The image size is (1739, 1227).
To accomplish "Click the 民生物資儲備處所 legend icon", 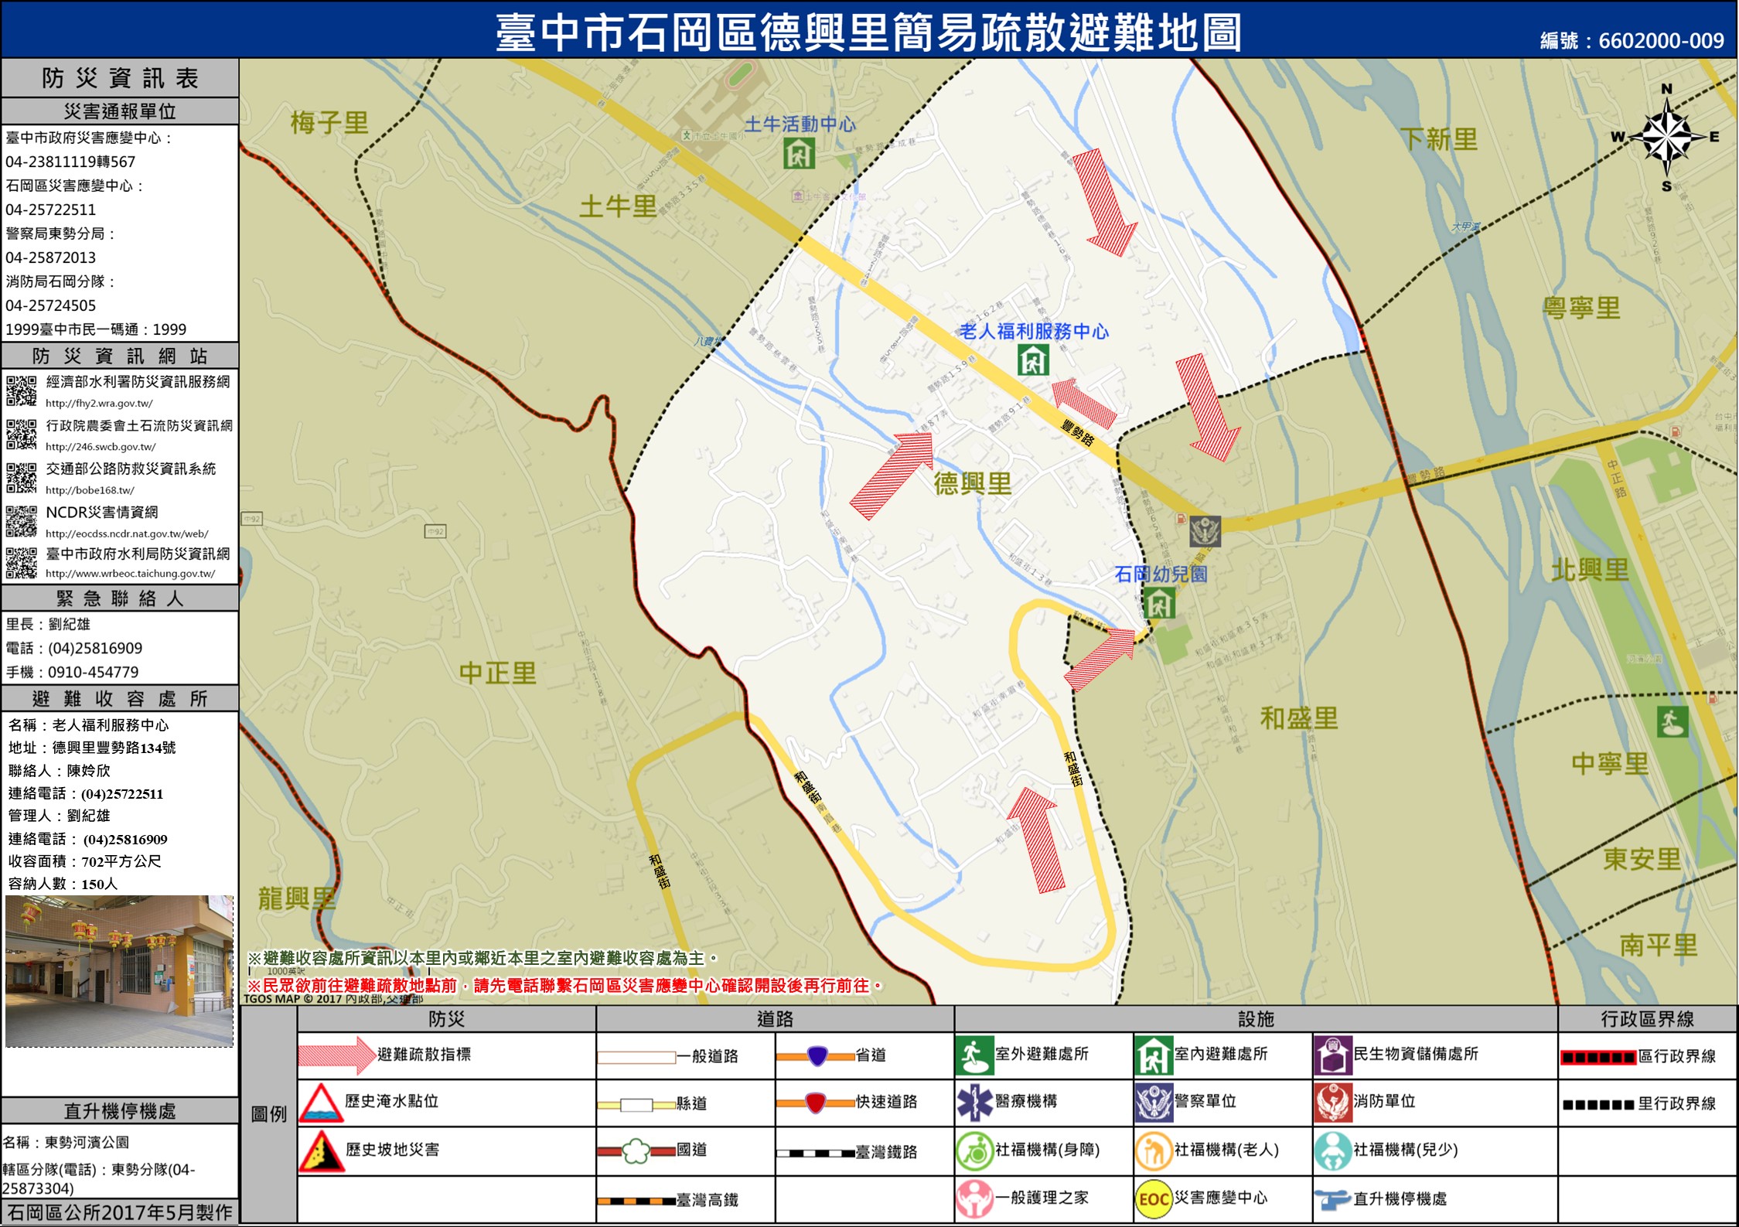I will (1332, 1055).
